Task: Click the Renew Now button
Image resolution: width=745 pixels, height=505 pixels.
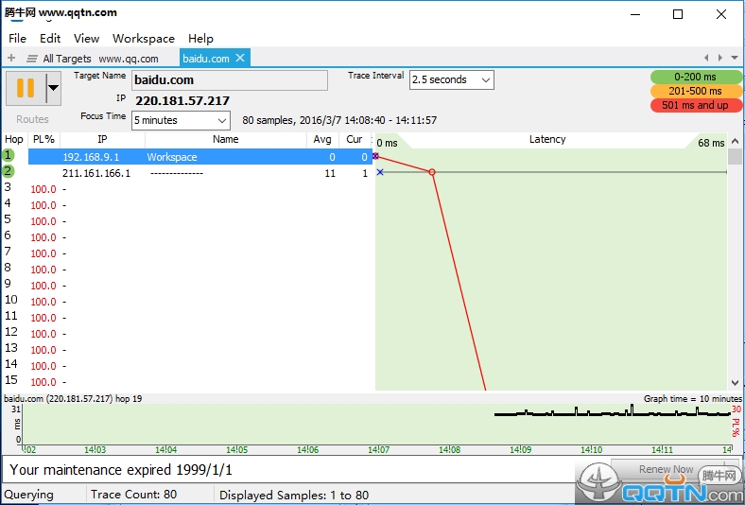Action: [x=666, y=469]
